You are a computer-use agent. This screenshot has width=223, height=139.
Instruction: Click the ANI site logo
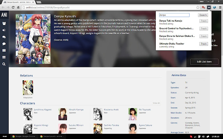tap(4, 15)
